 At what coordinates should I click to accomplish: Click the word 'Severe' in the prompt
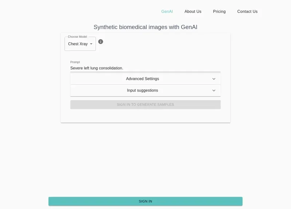(76, 68)
